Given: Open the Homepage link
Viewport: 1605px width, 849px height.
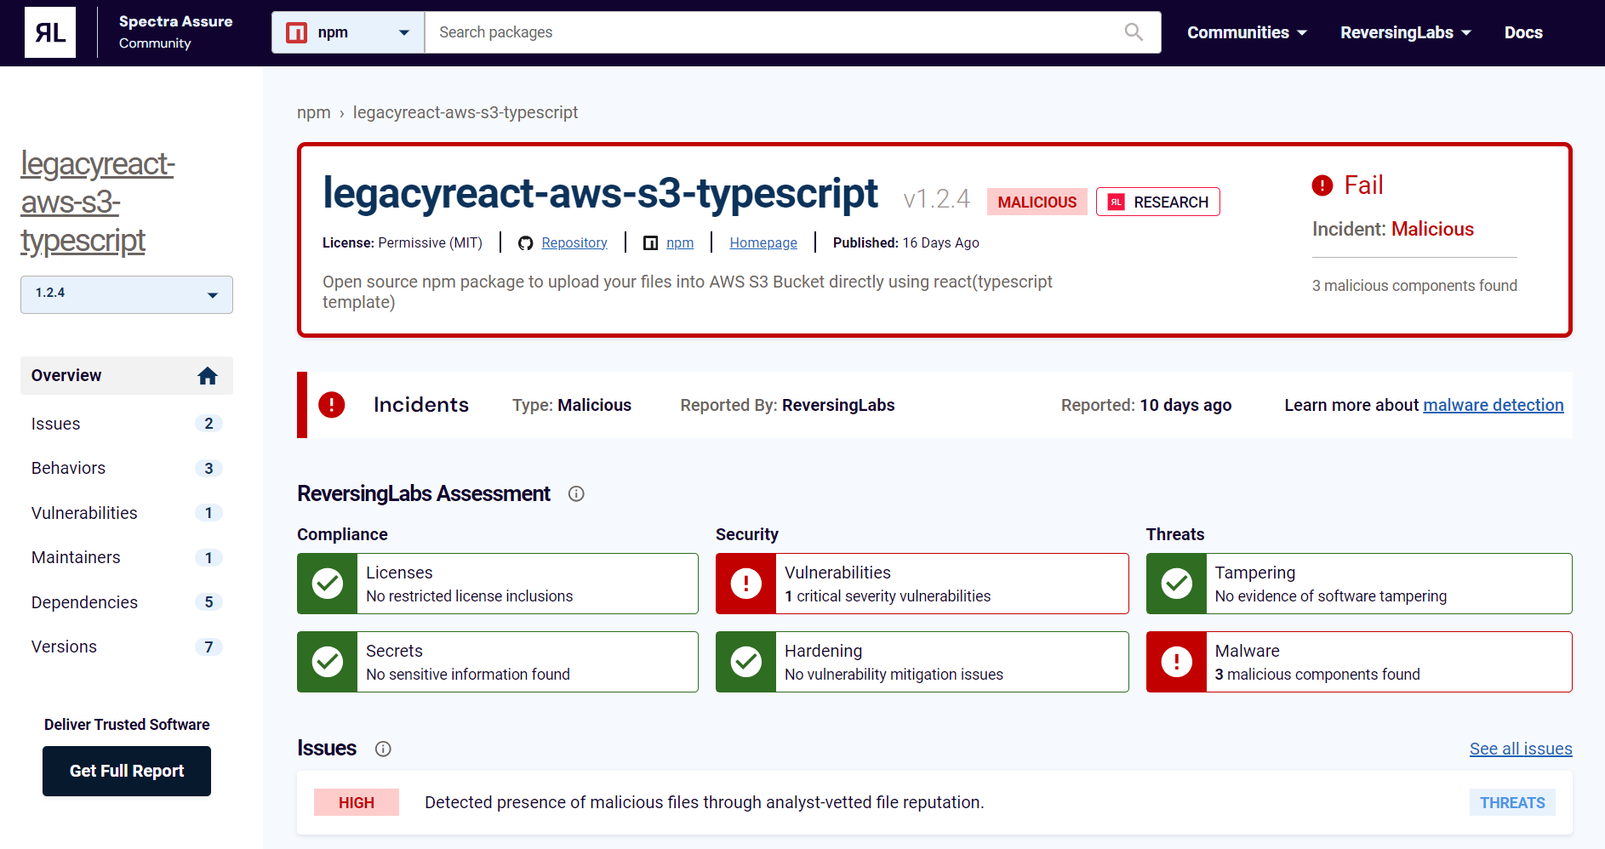Looking at the screenshot, I should click(763, 243).
